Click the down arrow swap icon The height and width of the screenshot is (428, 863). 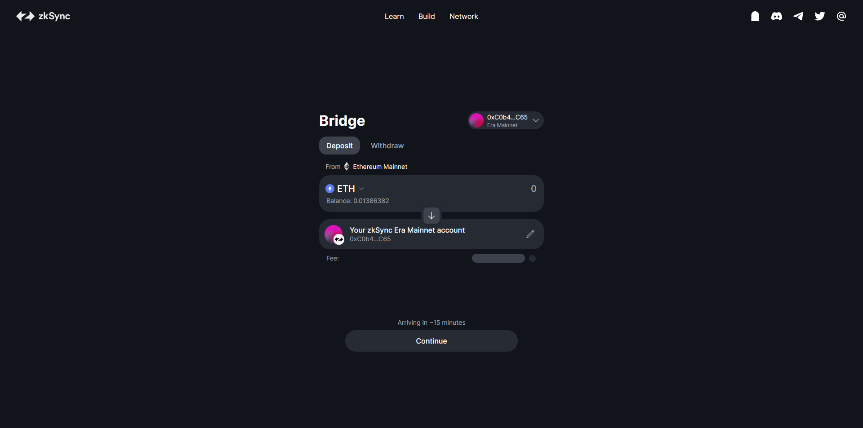click(x=431, y=216)
